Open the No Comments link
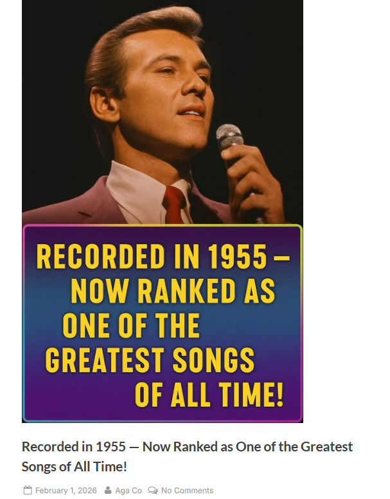 point(187,491)
